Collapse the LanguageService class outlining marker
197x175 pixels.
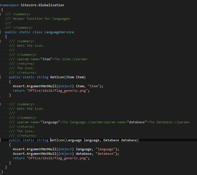pos(0,32)
